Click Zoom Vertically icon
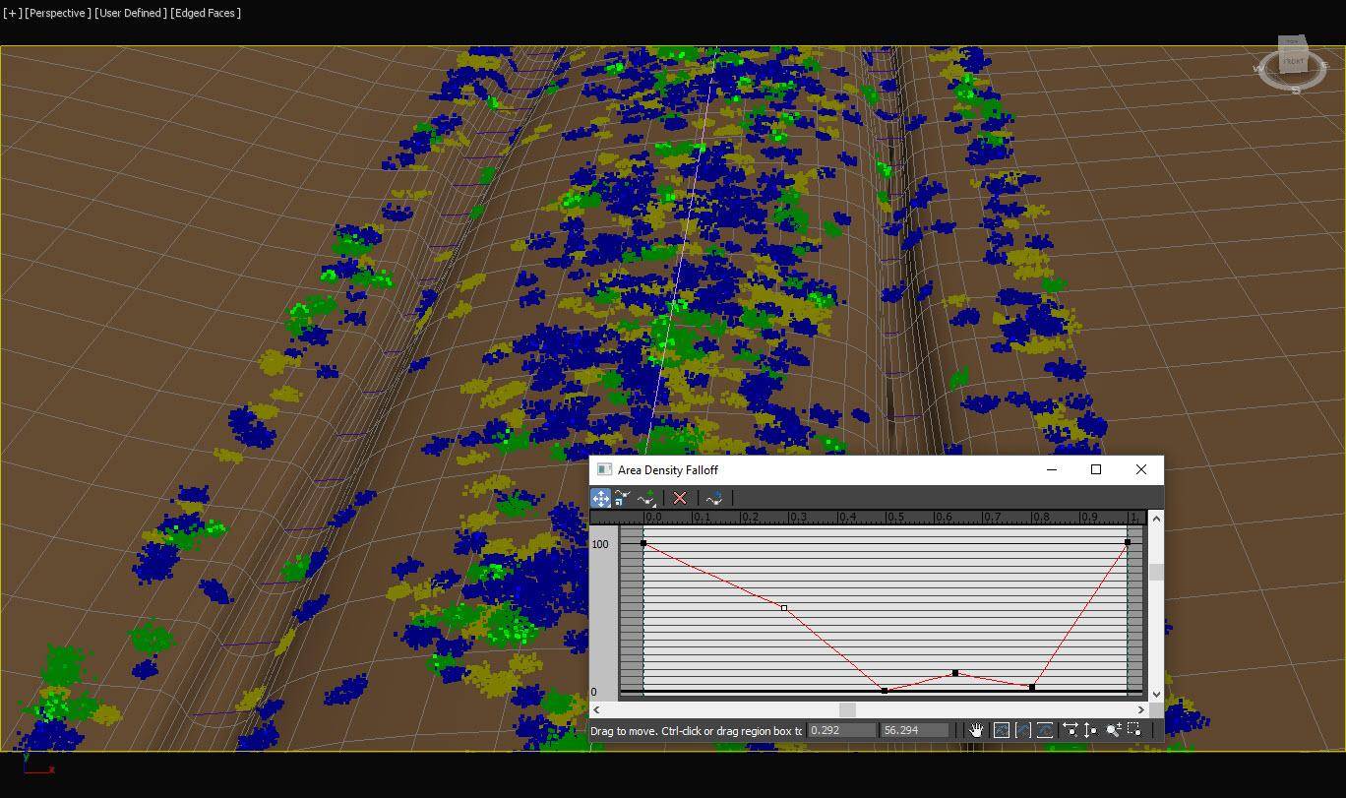 pyautogui.click(x=1090, y=730)
